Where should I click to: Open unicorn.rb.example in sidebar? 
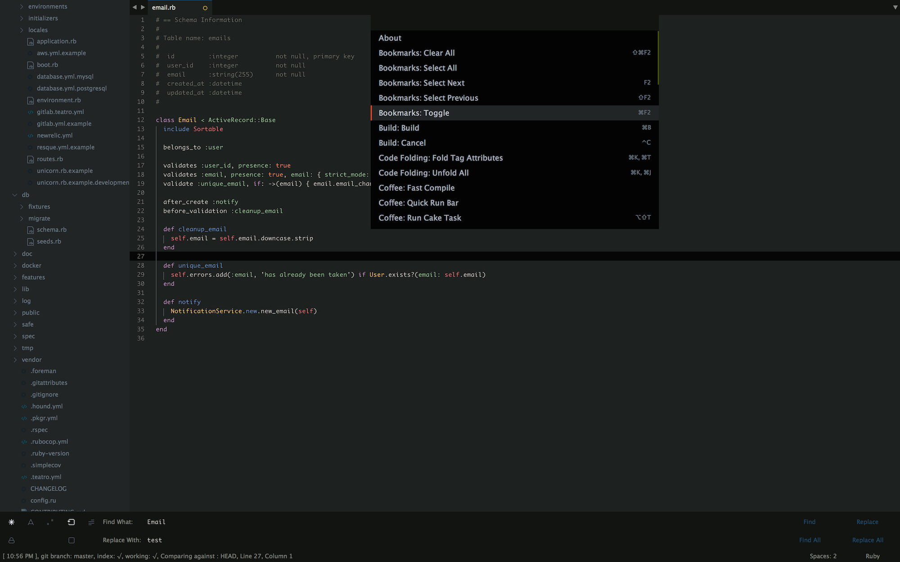[65, 171]
